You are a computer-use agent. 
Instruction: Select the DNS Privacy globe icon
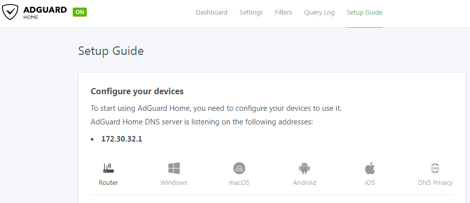[x=435, y=168]
